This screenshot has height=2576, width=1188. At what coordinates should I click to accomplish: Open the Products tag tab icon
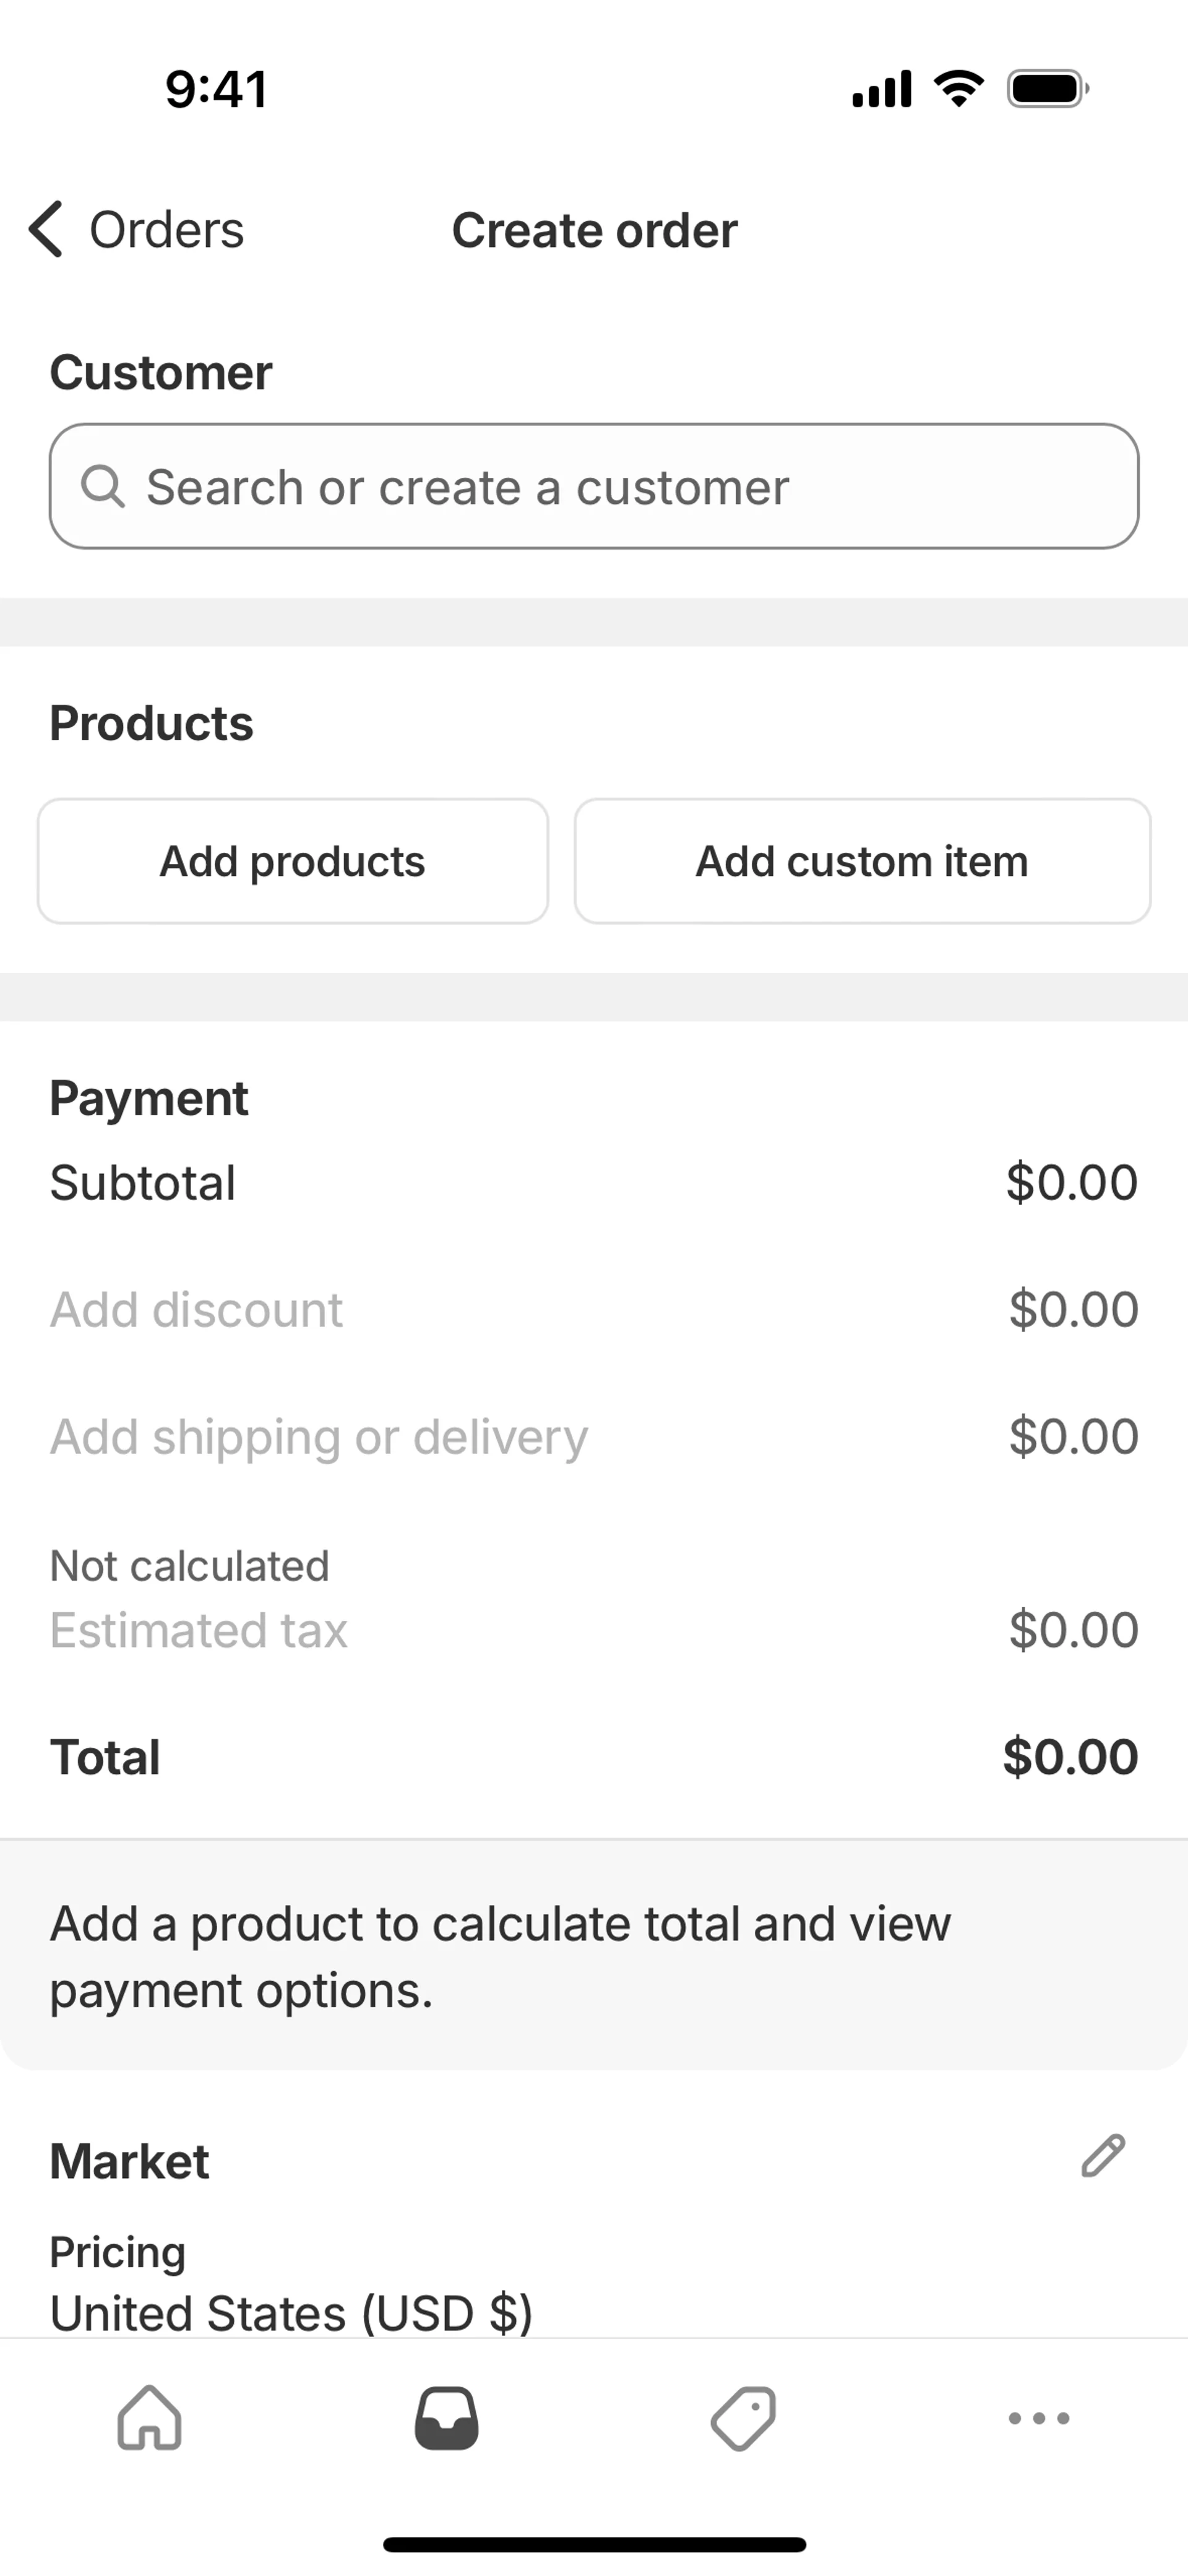pyautogui.click(x=743, y=2418)
